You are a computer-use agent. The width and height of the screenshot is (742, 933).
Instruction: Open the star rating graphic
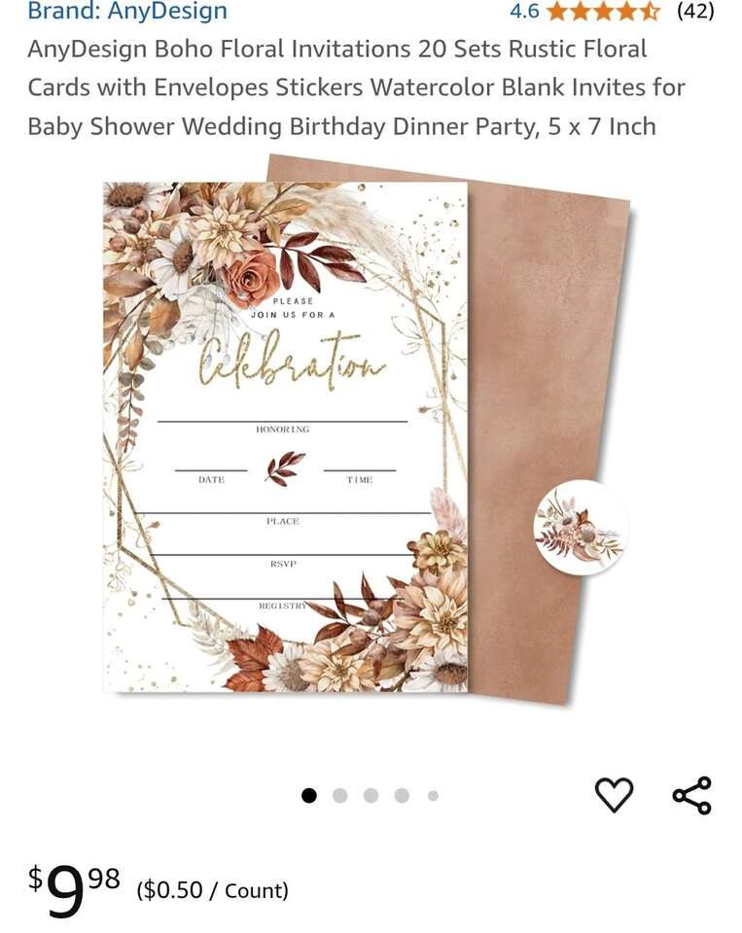(x=603, y=11)
